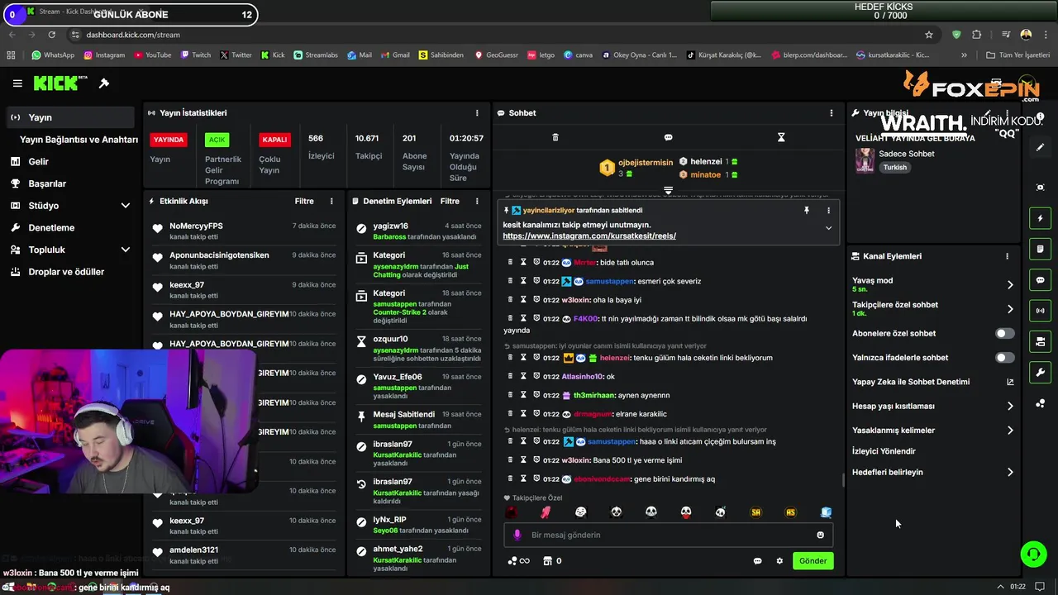
Task: Click chat bubble icon beside chat gear
Action: pyautogui.click(x=757, y=561)
